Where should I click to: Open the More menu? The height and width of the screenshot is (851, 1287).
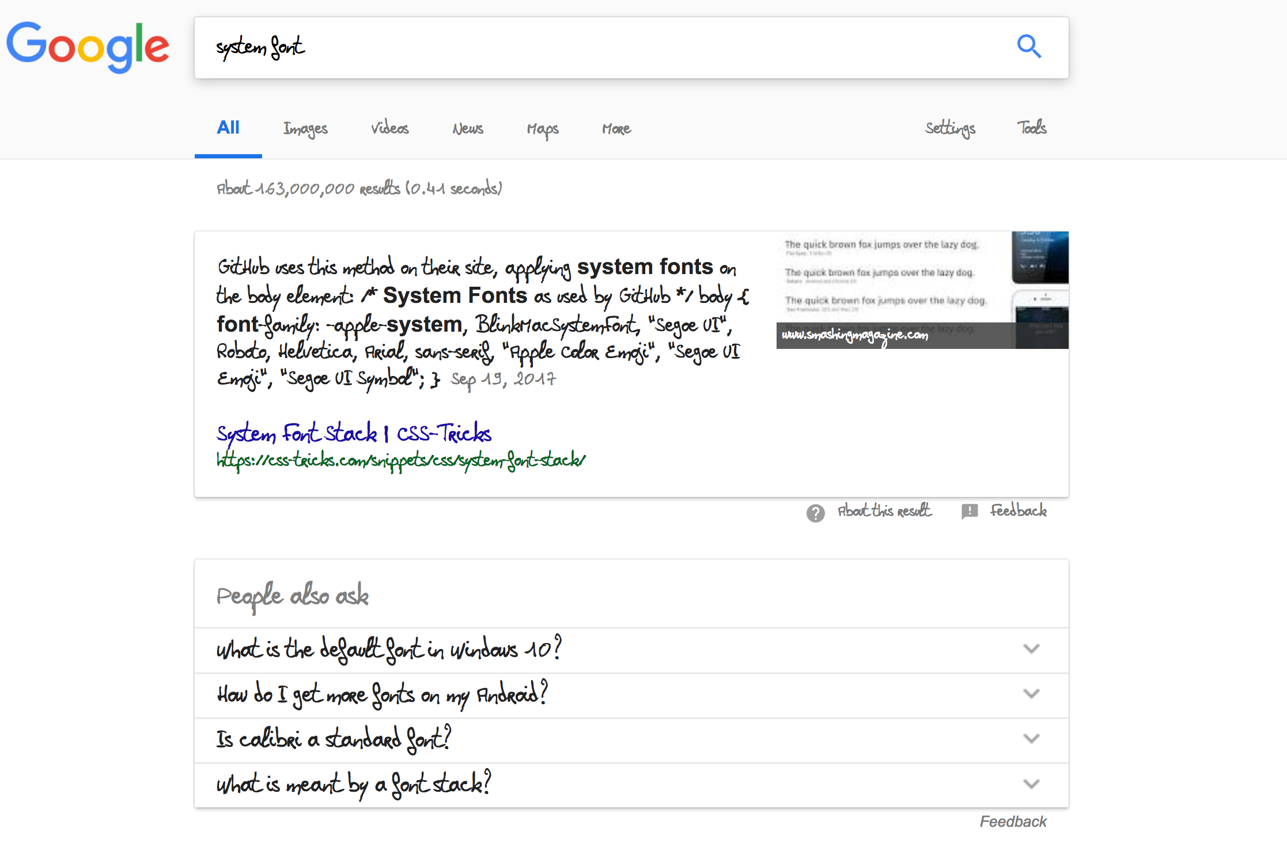(x=616, y=129)
